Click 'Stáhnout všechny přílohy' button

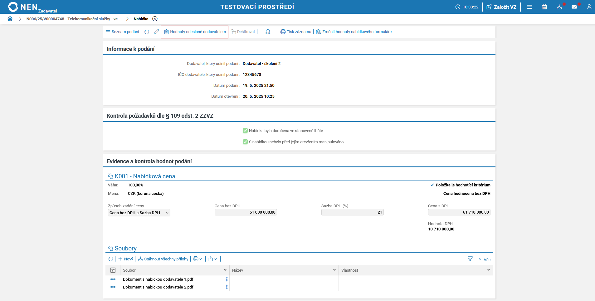(163, 259)
